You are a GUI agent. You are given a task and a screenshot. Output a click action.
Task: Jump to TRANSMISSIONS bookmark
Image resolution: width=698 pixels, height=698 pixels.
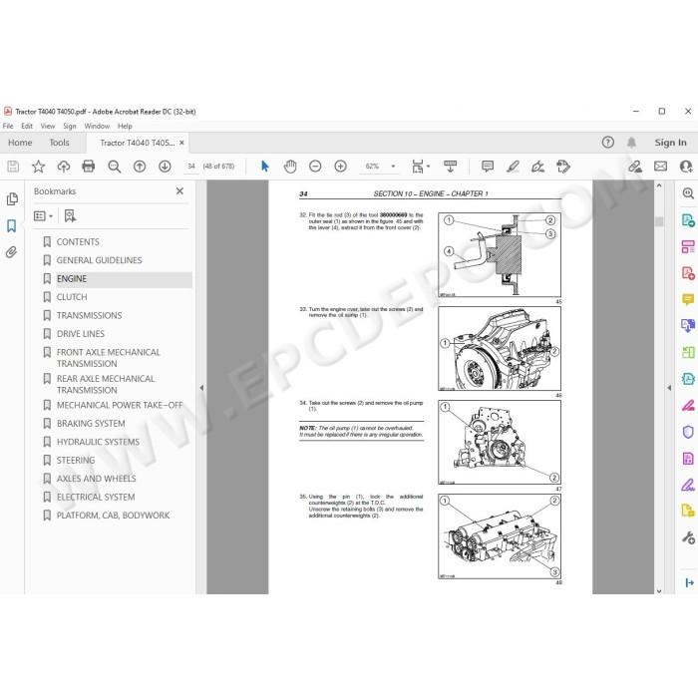pos(89,316)
